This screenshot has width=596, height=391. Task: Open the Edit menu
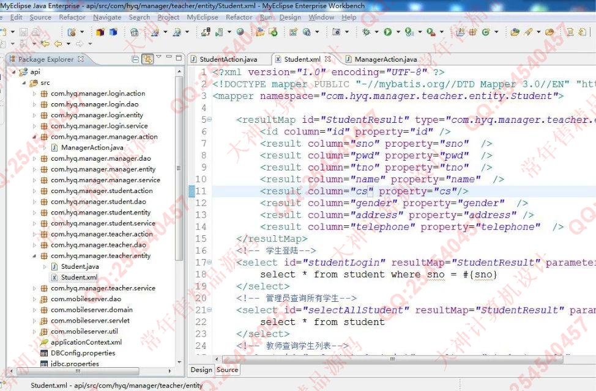[x=16, y=18]
